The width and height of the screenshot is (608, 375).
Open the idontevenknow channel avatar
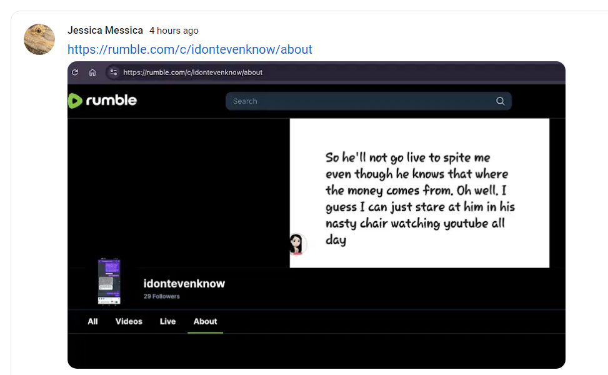click(x=109, y=282)
